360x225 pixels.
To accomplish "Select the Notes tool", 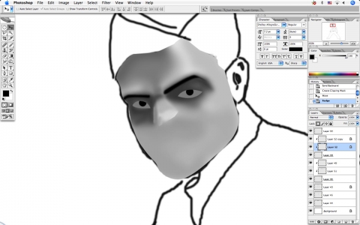I will click(x=4, y=80).
